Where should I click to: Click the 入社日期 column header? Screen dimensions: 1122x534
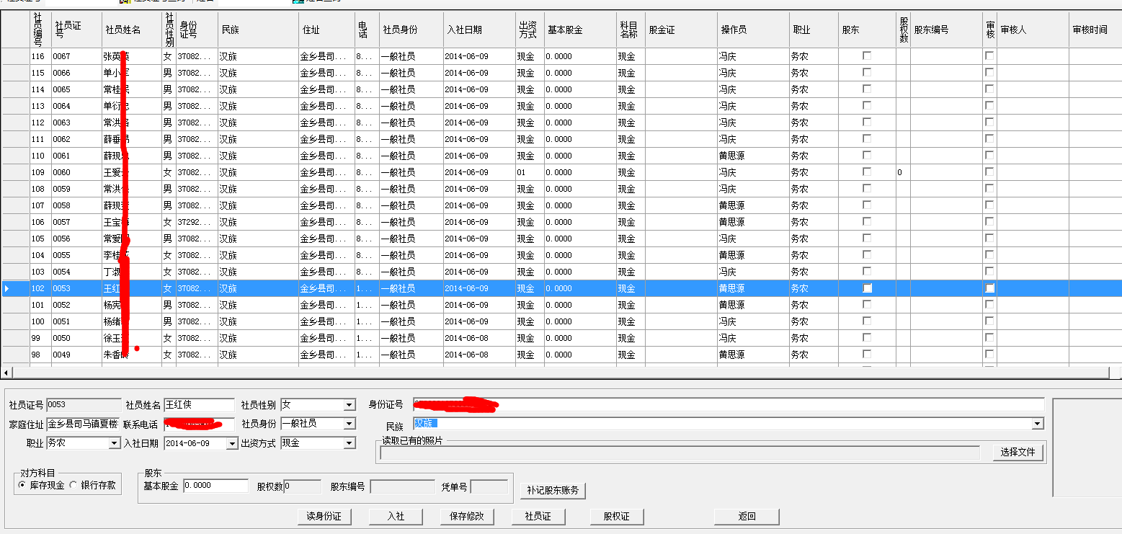464,30
